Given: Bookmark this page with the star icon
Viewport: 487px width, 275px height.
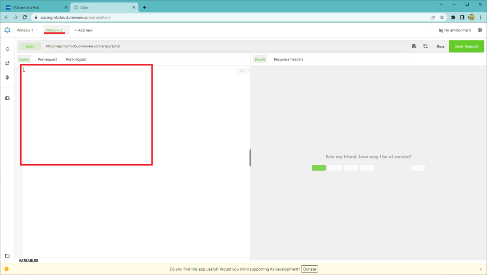Looking at the screenshot, I should click(442, 17).
